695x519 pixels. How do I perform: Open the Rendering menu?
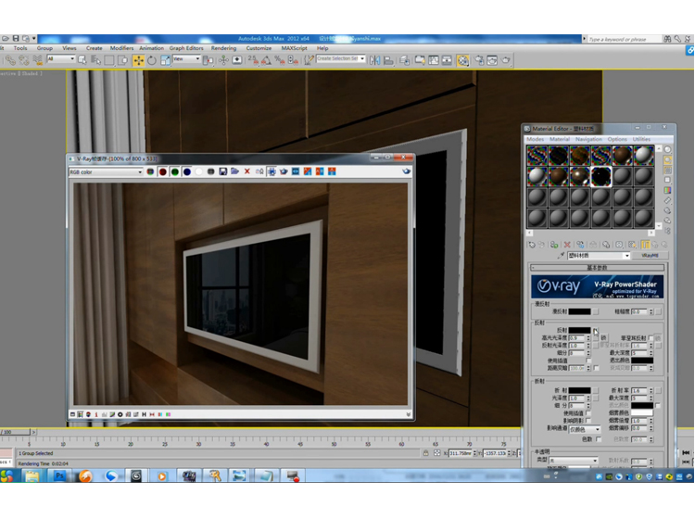(223, 48)
